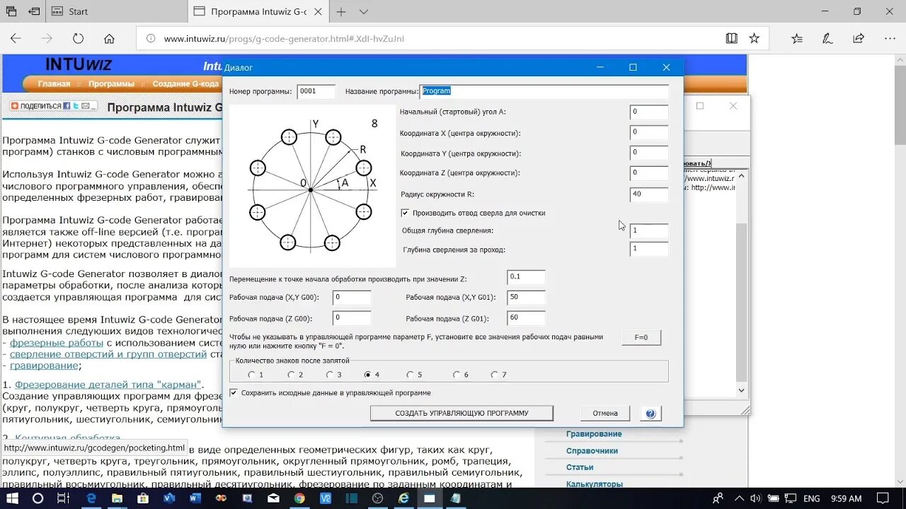Viewport: 906px width, 509px height.
Task: Click the F=0 button
Action: tap(641, 337)
